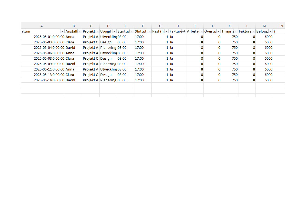
Task: Open the Belopp filter dropdown in column M
Action: tap(270, 31)
